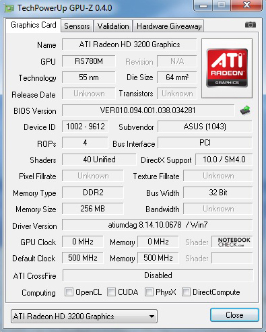This screenshot has width=266, height=332.
Task: Go to the Validation tab
Action: click(x=113, y=26)
